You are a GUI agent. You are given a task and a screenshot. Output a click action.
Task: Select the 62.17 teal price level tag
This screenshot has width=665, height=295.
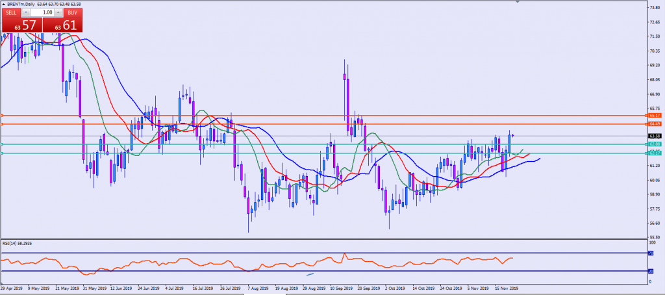click(x=654, y=153)
